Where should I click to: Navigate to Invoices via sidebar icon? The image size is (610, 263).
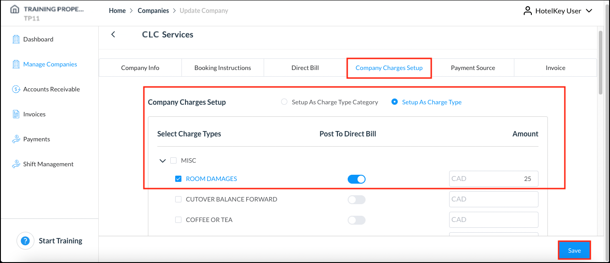pyautogui.click(x=34, y=114)
